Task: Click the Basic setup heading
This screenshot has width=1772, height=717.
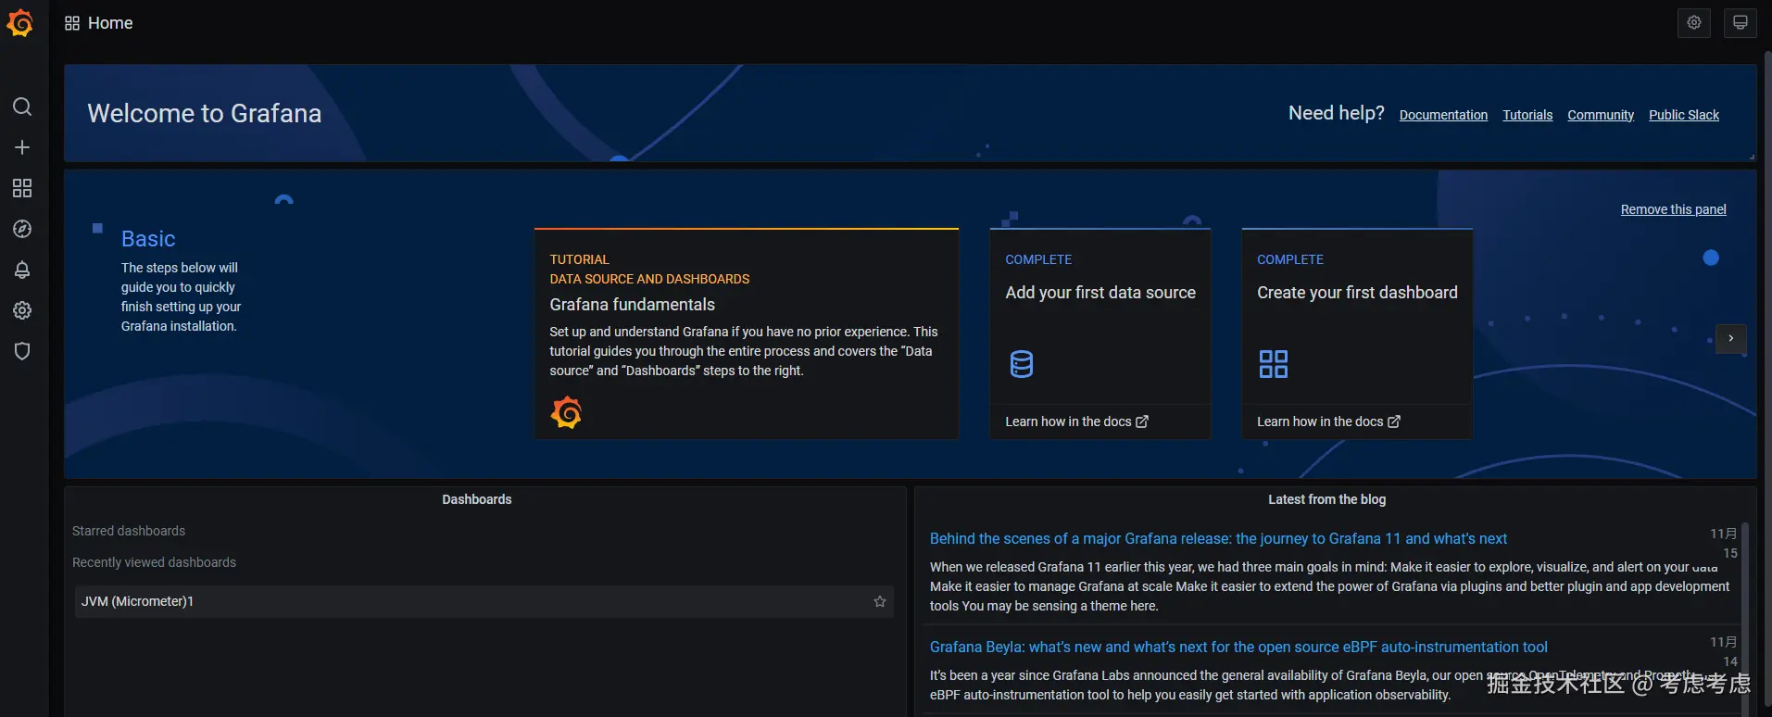Action: (x=148, y=239)
